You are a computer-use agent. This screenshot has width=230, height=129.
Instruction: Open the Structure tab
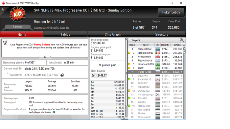pyautogui.click(x=162, y=34)
